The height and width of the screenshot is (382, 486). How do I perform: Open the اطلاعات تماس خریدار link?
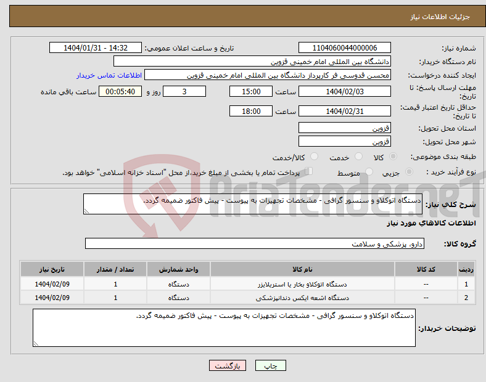[x=109, y=76]
